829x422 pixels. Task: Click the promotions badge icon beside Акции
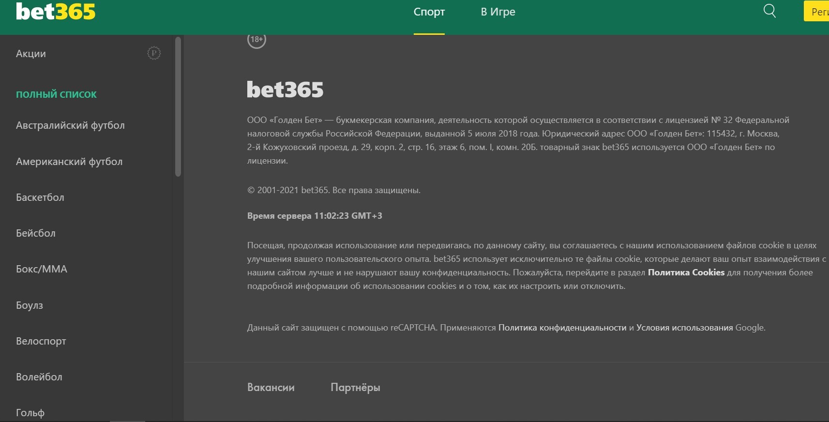[x=154, y=53]
